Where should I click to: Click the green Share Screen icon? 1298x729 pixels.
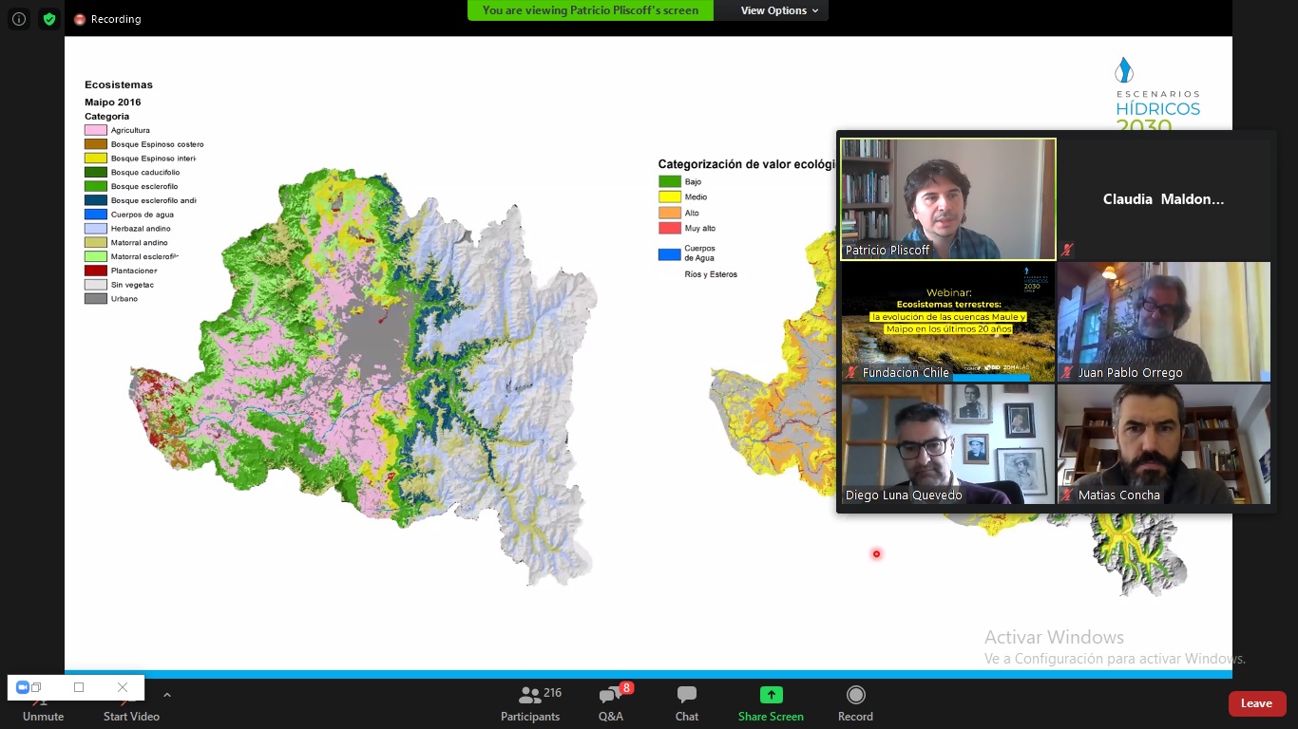coord(771,695)
